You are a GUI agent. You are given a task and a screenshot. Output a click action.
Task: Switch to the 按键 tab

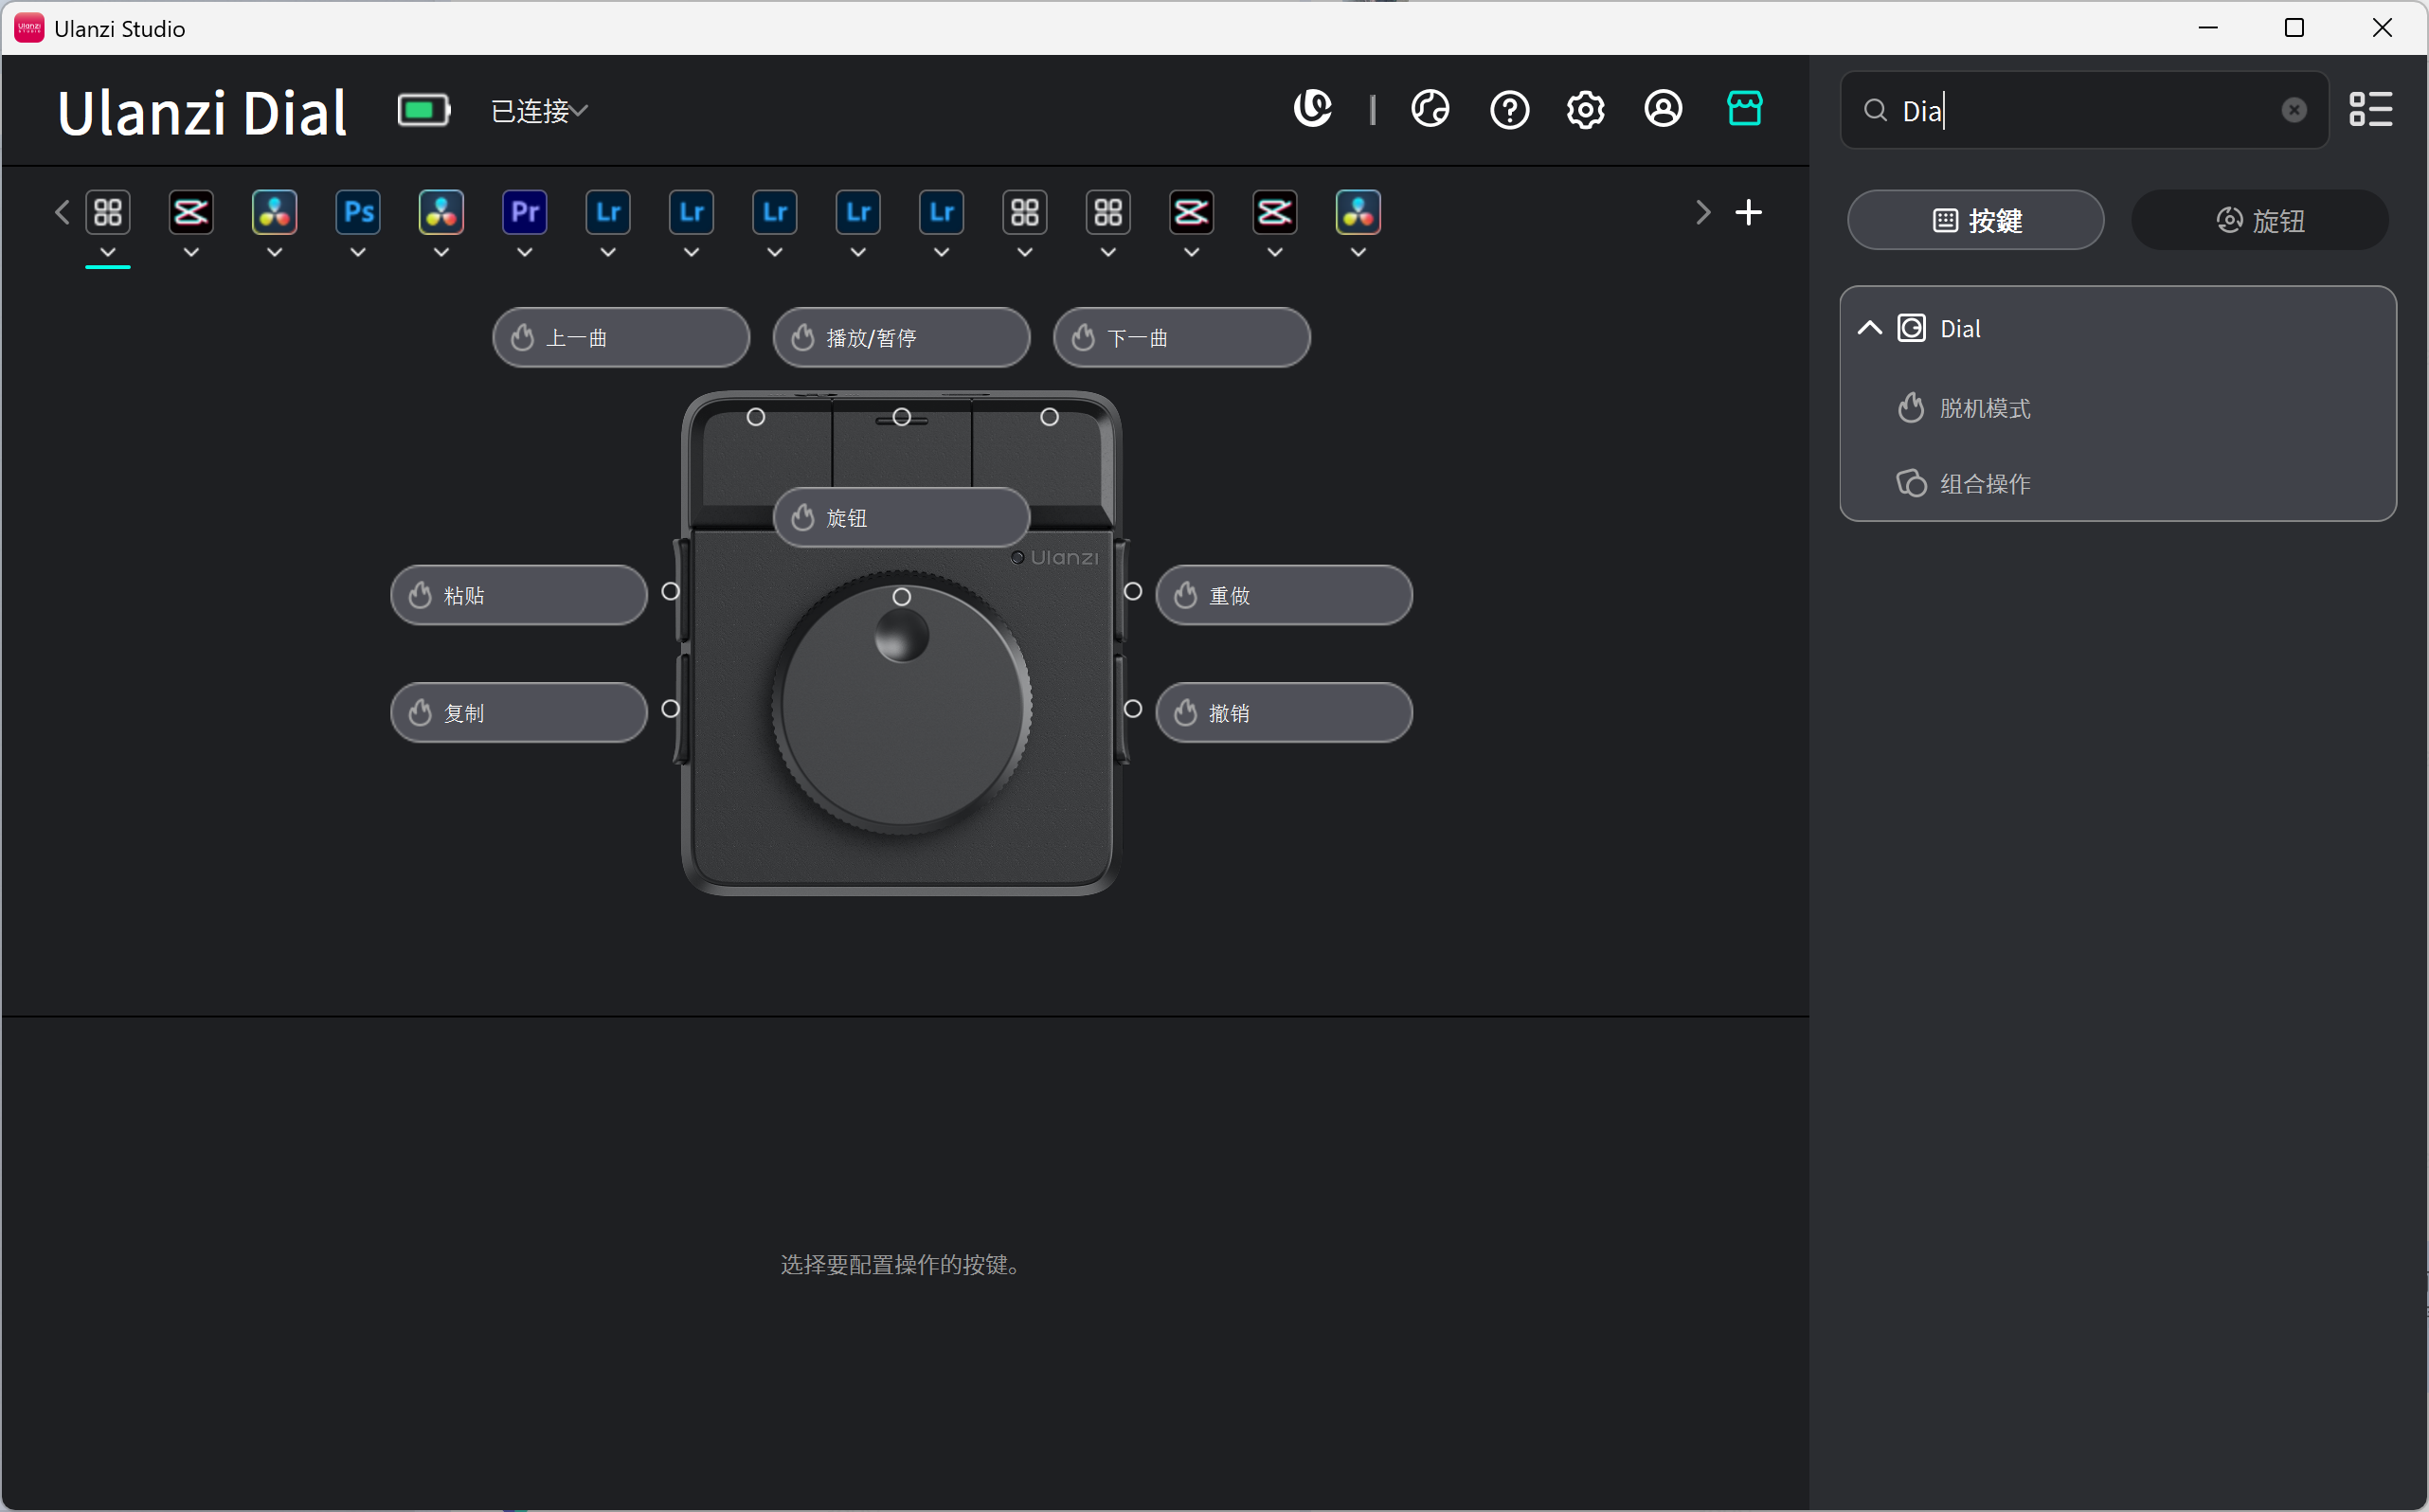1975,220
